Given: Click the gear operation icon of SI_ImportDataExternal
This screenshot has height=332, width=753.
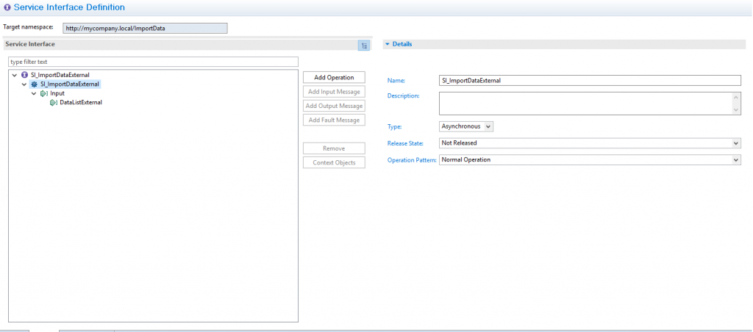Looking at the screenshot, I should pyautogui.click(x=34, y=84).
